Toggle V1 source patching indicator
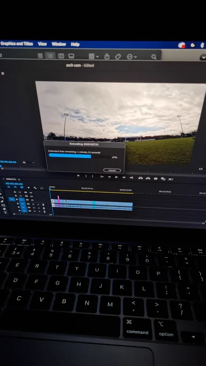The width and height of the screenshot is (206, 366). tap(12, 200)
